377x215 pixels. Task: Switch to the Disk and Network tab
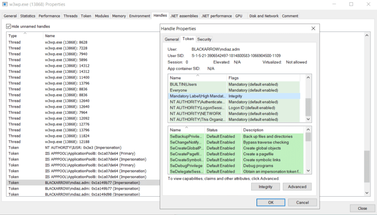point(263,16)
